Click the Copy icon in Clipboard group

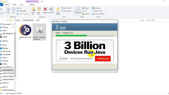point(8,10)
